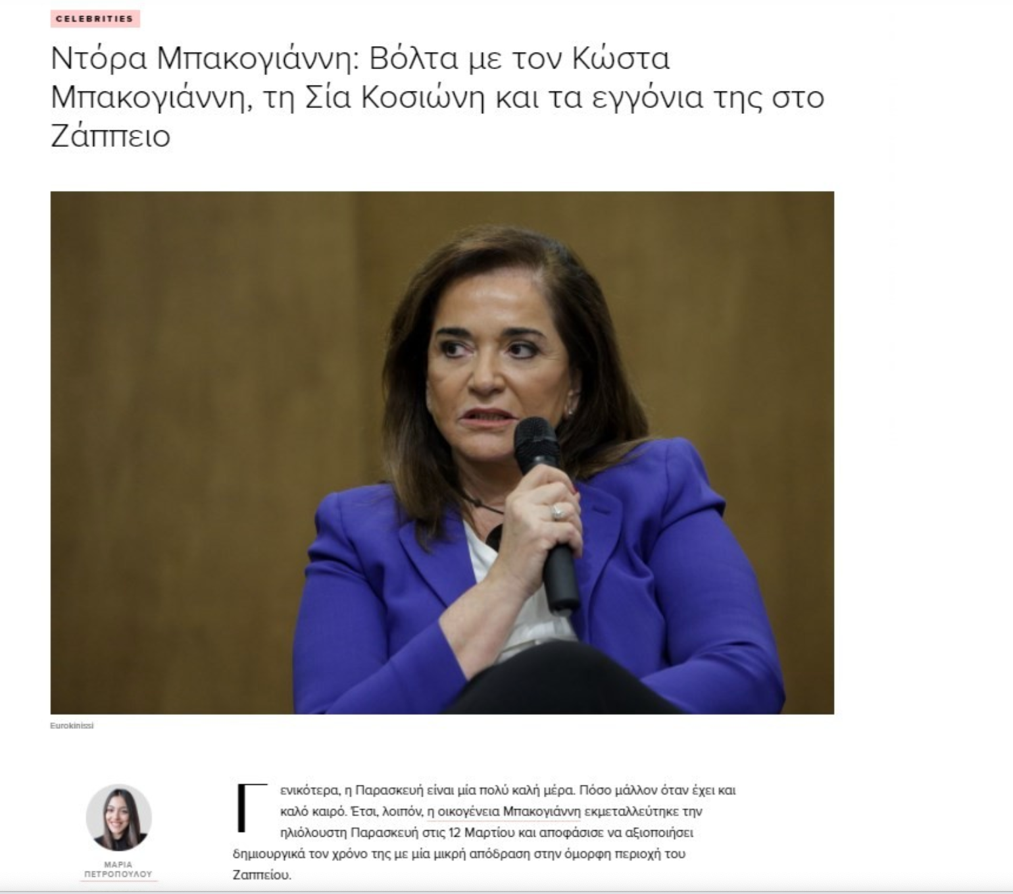1013x894 pixels.
Task: Click the word 'Ζάππειο' in the headline
Action: [111, 136]
